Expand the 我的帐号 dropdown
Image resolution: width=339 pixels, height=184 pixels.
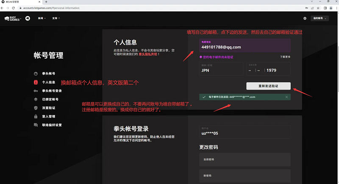point(320,18)
